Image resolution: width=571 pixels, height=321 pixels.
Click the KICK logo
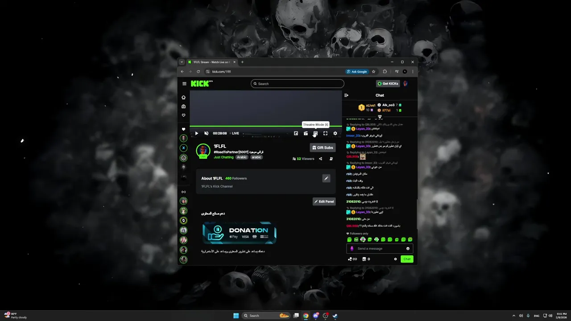pos(202,83)
